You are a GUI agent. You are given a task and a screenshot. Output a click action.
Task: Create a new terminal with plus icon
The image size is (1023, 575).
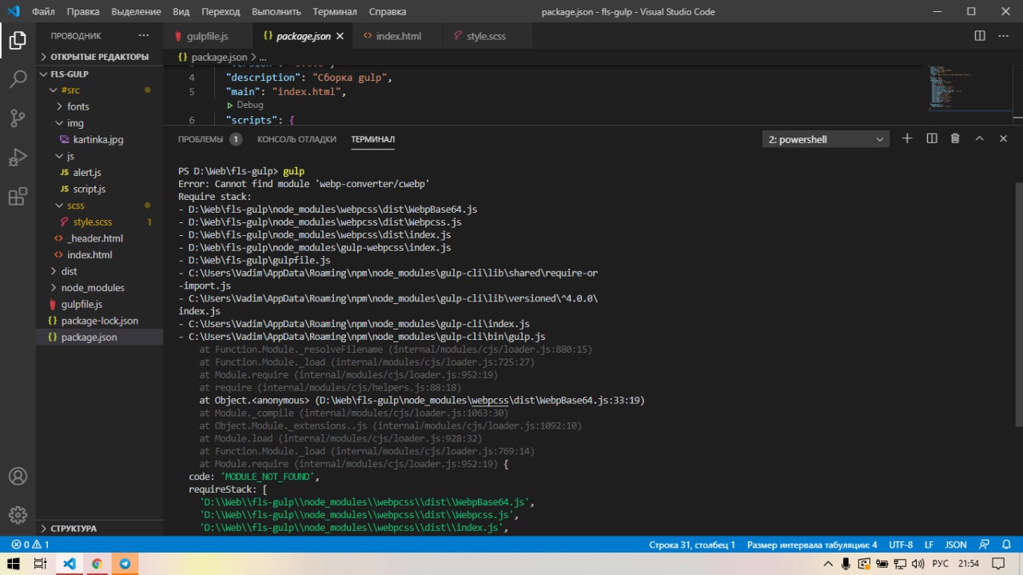(x=907, y=138)
